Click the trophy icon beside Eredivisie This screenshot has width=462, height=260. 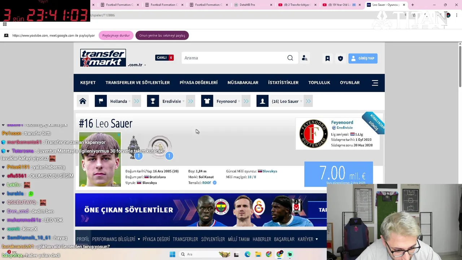[153, 101]
